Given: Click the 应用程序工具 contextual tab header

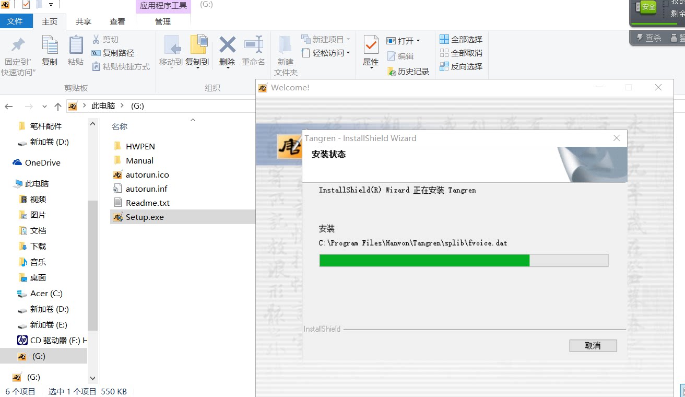Looking at the screenshot, I should tap(163, 6).
